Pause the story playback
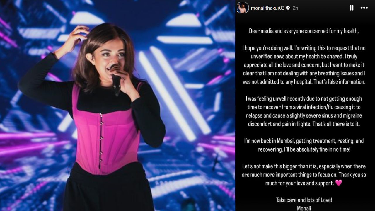The image size is (375, 211). (352, 8)
